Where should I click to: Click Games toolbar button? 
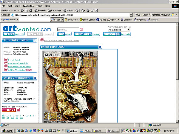pyautogui.click(x=112, y=20)
